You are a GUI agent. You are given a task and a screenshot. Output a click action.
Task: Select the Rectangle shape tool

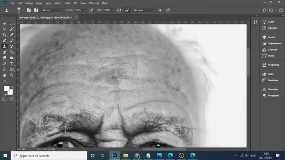tap(12, 70)
